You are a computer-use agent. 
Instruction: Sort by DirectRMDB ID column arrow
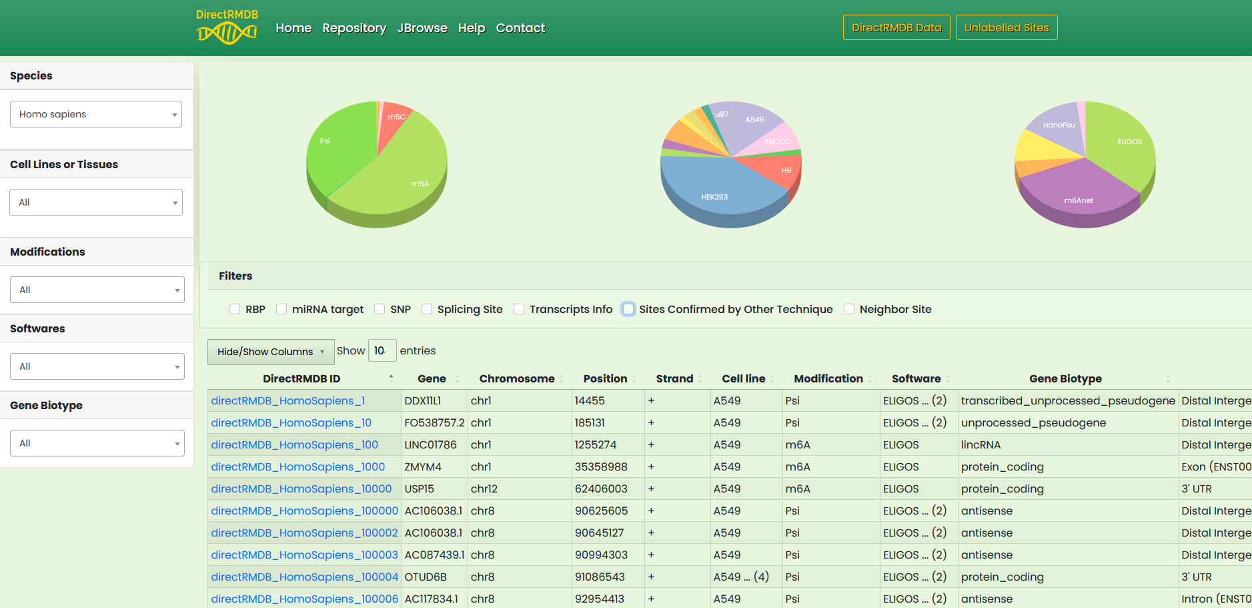391,378
